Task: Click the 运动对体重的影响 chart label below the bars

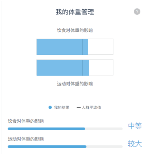Action: pos(75,84)
